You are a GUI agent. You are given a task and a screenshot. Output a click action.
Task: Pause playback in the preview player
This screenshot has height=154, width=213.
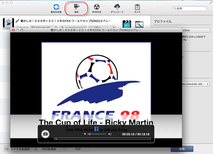click(x=96, y=128)
